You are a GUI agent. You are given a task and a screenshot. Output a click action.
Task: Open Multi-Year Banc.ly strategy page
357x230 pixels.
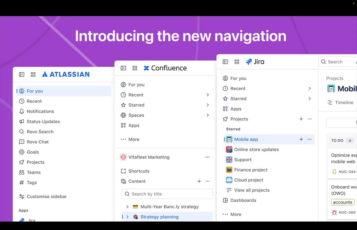click(x=170, y=207)
